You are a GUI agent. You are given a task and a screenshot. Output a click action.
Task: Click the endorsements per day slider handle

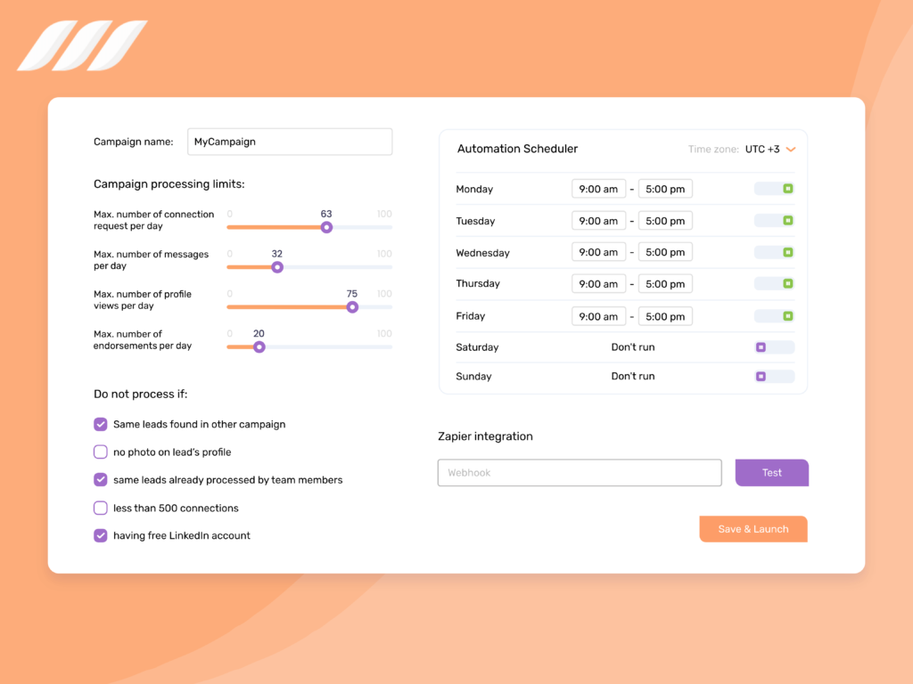pos(259,347)
